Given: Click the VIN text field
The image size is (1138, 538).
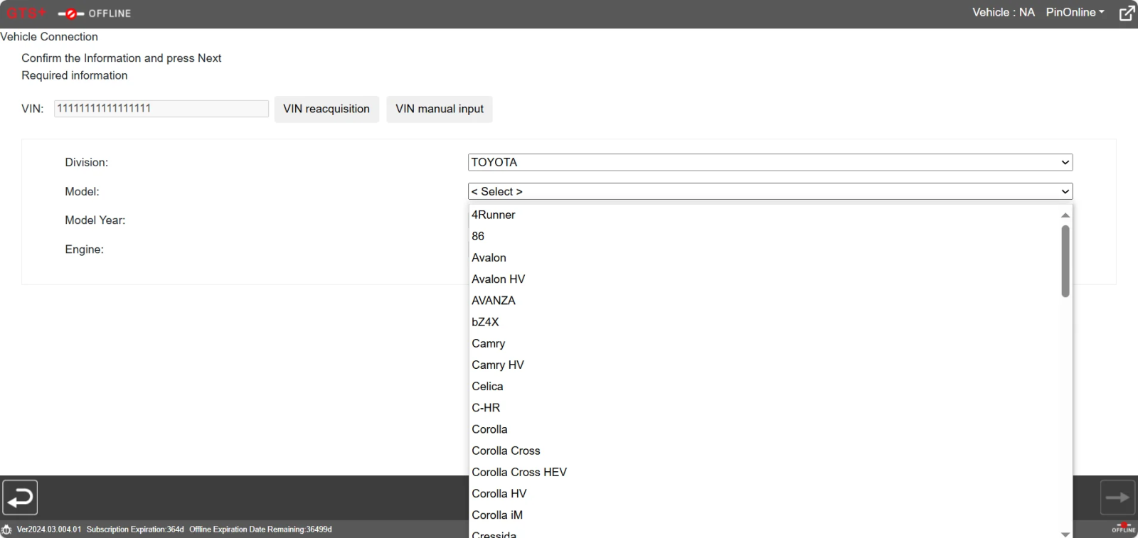Looking at the screenshot, I should [161, 109].
